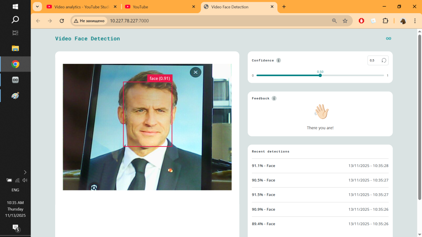Open a new tab with plus button
The height and width of the screenshot is (237, 422).
tap(284, 7)
